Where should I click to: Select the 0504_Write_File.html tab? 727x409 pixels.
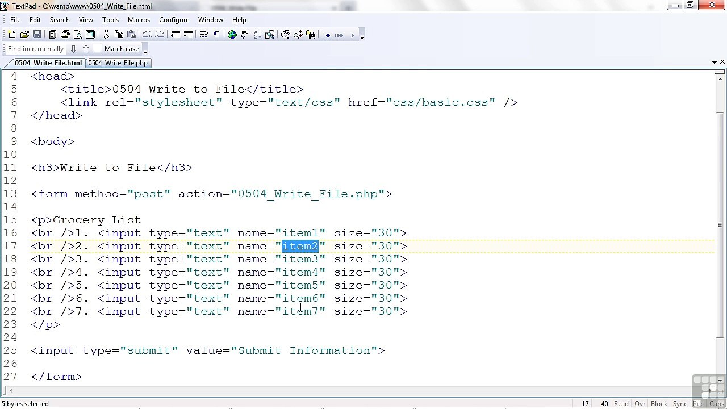[x=48, y=63]
